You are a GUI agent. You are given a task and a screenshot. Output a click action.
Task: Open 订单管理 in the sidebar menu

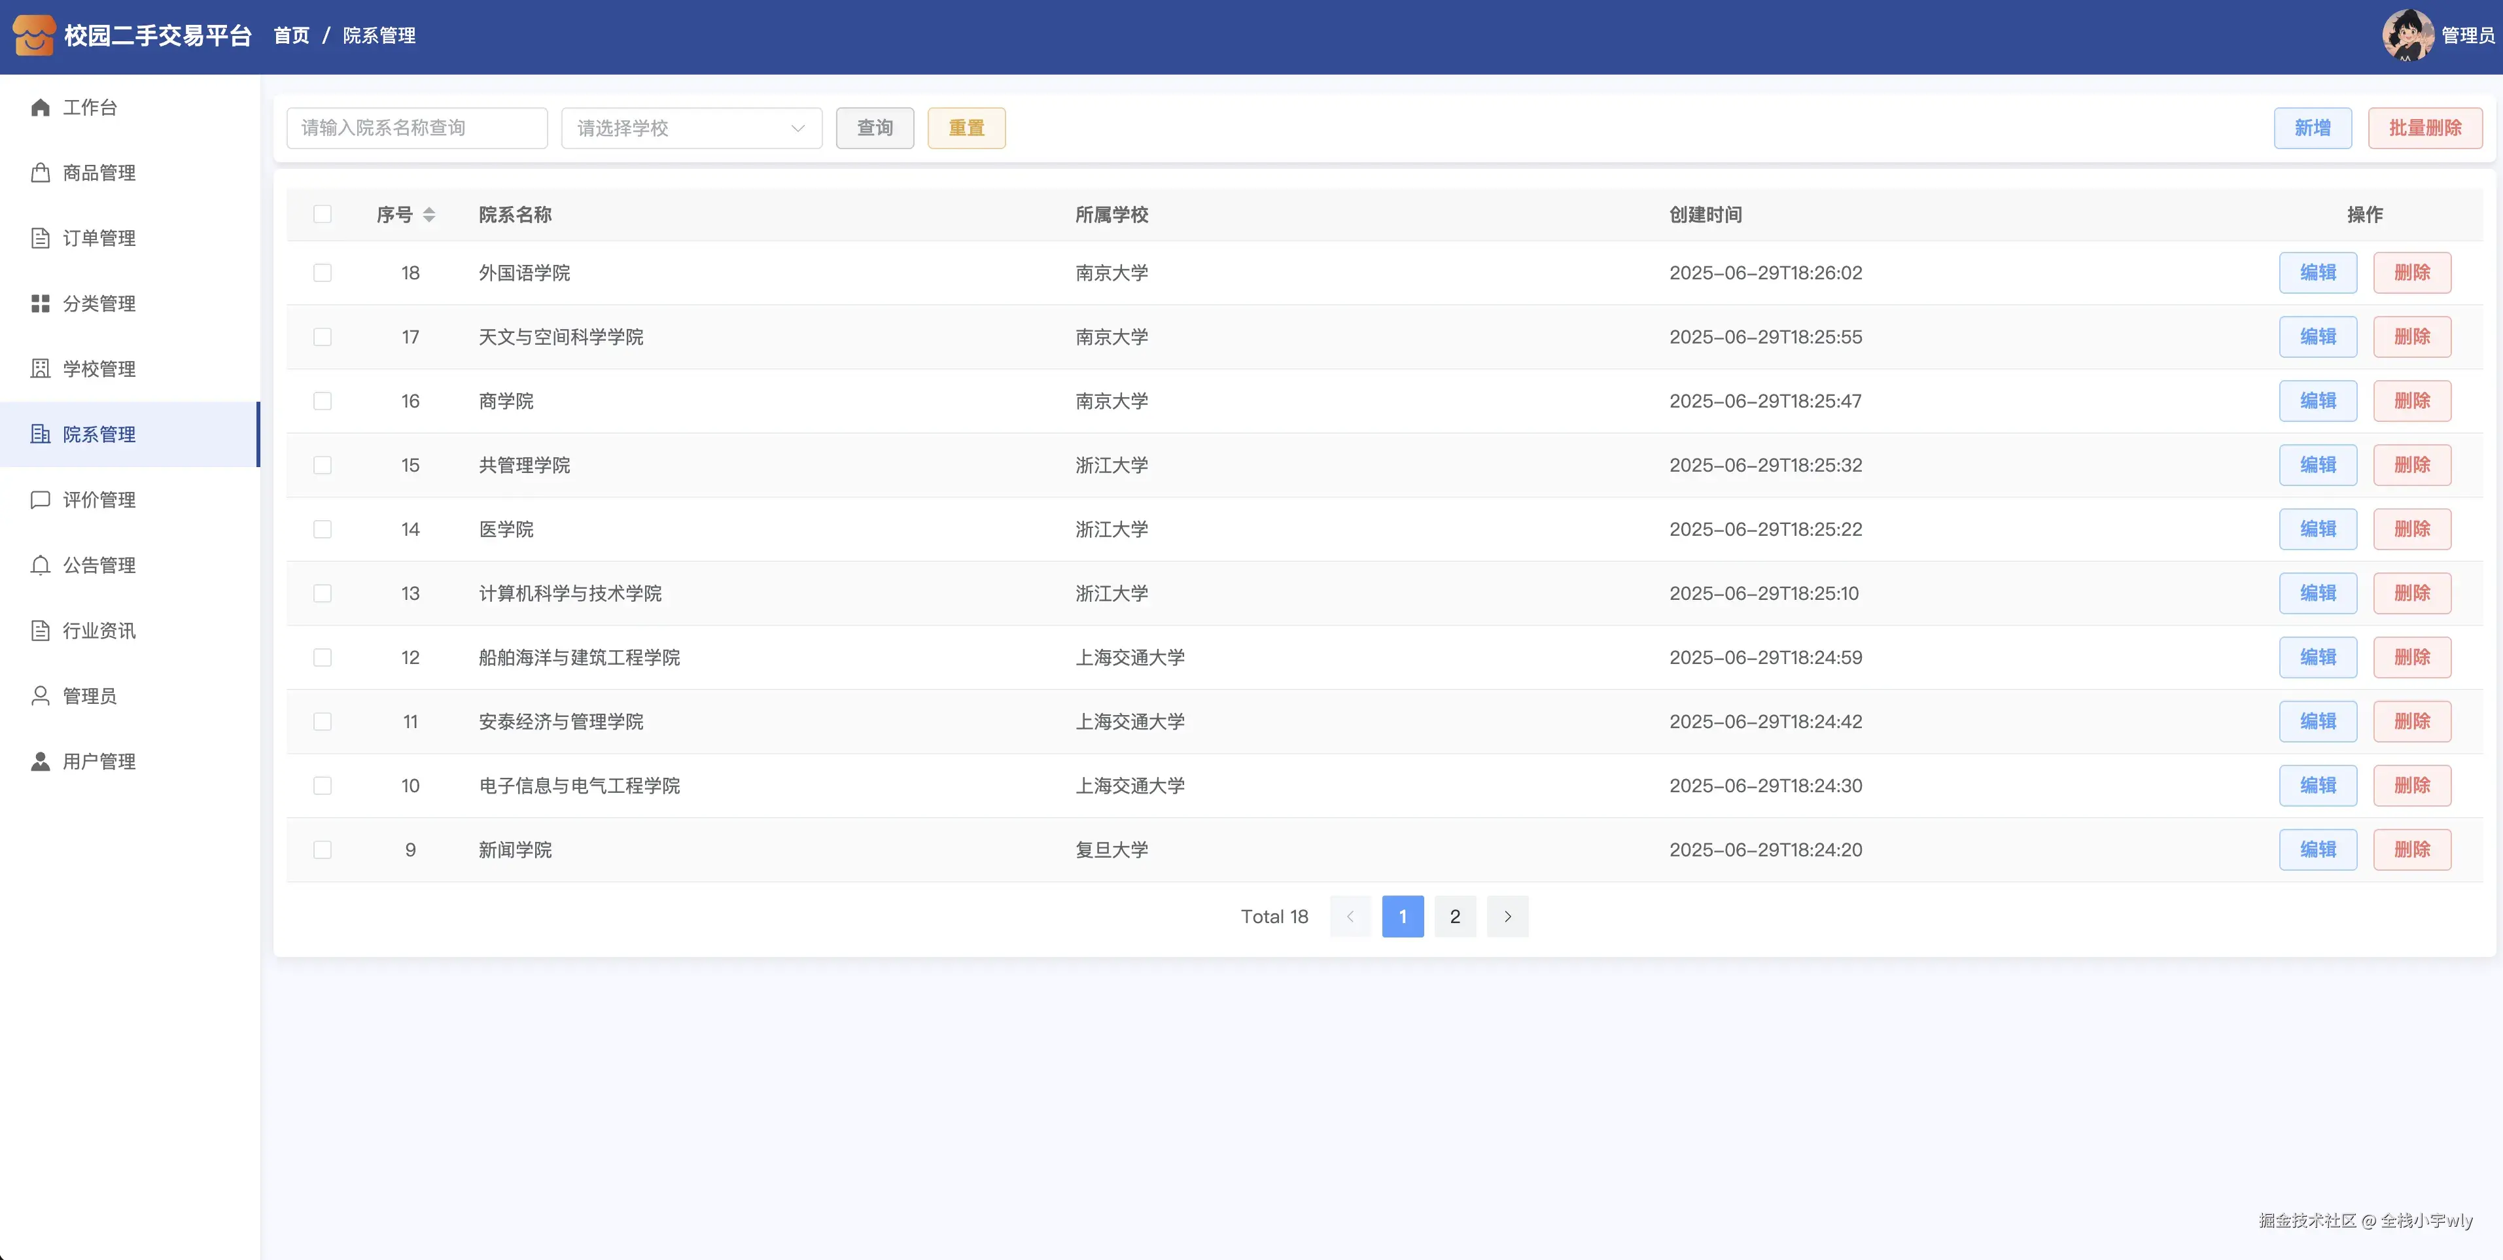click(99, 238)
